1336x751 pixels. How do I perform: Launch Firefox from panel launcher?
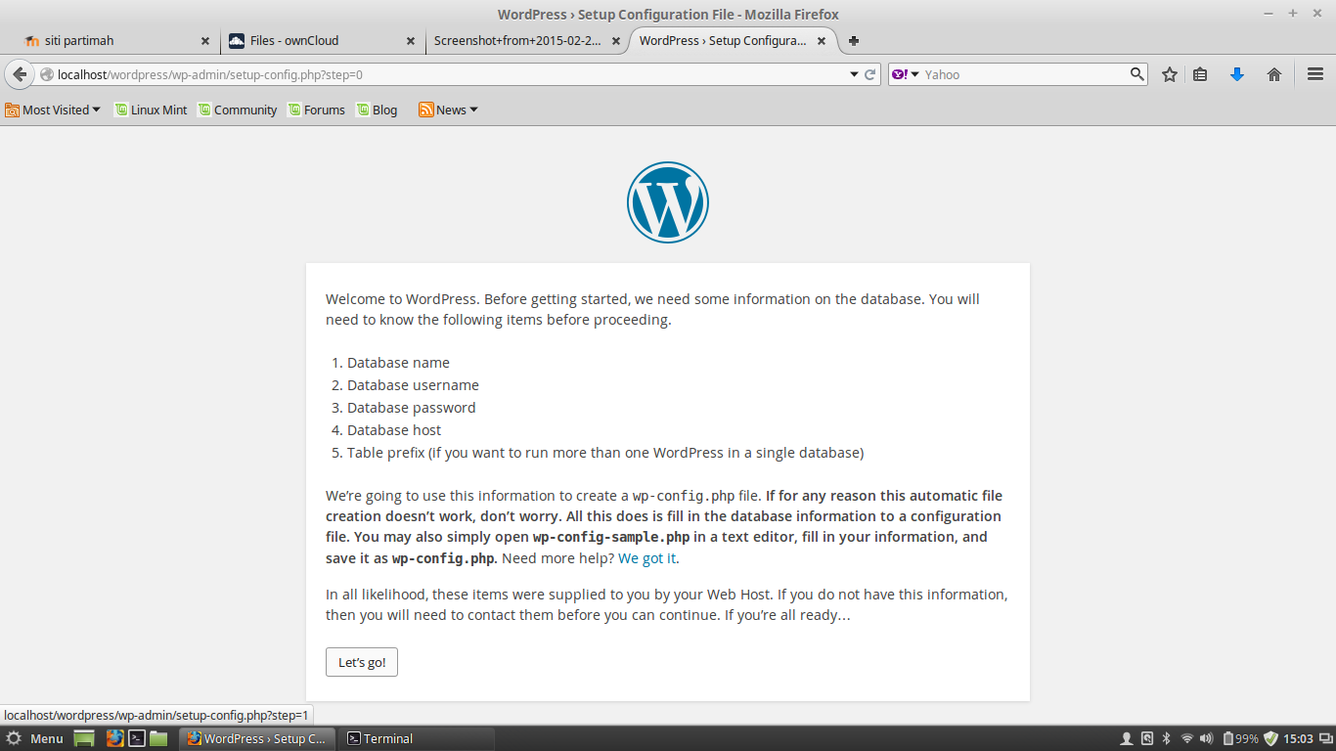pos(115,738)
